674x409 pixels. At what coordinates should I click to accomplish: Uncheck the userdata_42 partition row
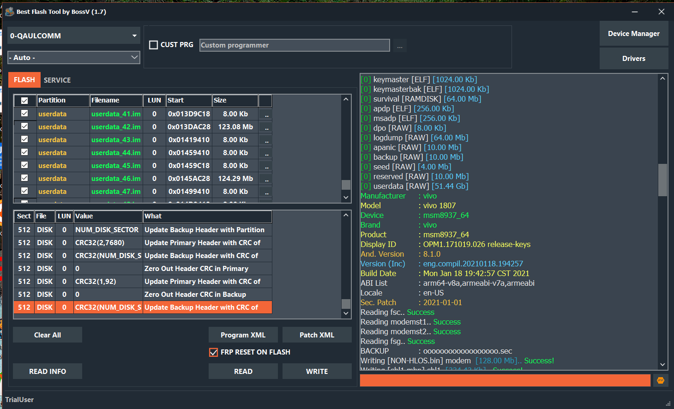point(24,126)
